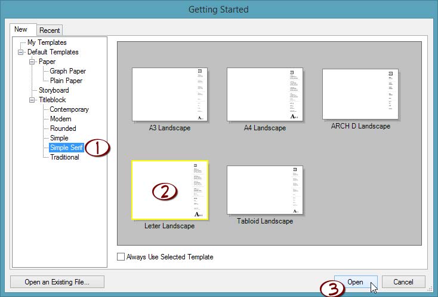Select the Rounded titleblock style
The width and height of the screenshot is (438, 297).
point(63,128)
